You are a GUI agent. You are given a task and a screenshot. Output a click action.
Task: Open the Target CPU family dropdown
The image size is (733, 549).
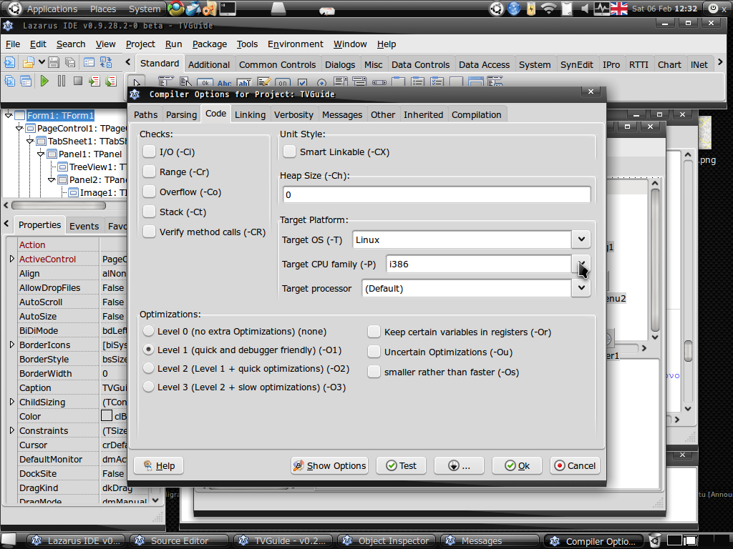tap(581, 264)
